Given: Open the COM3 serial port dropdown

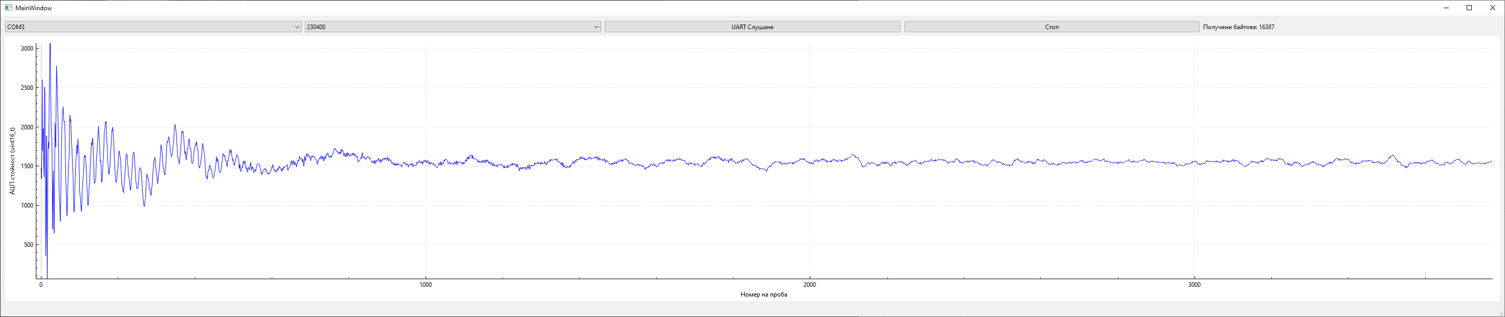Looking at the screenshot, I should pyautogui.click(x=153, y=27).
